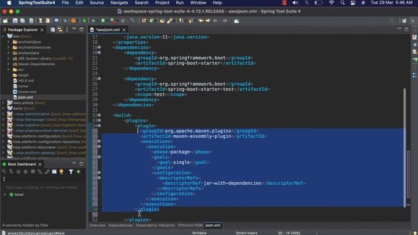Viewport: 418px width, 235px height.
Task: Maximize the editor area icon
Action: pos(406,29)
